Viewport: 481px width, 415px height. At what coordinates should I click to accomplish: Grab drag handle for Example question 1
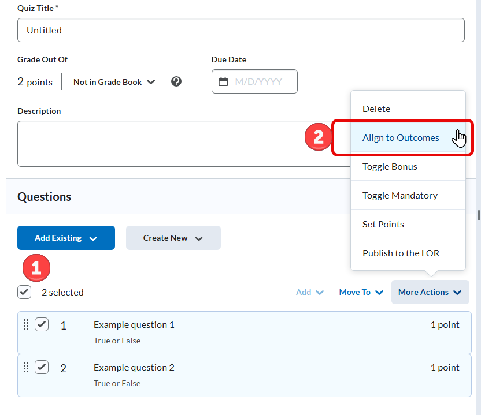[x=25, y=325]
